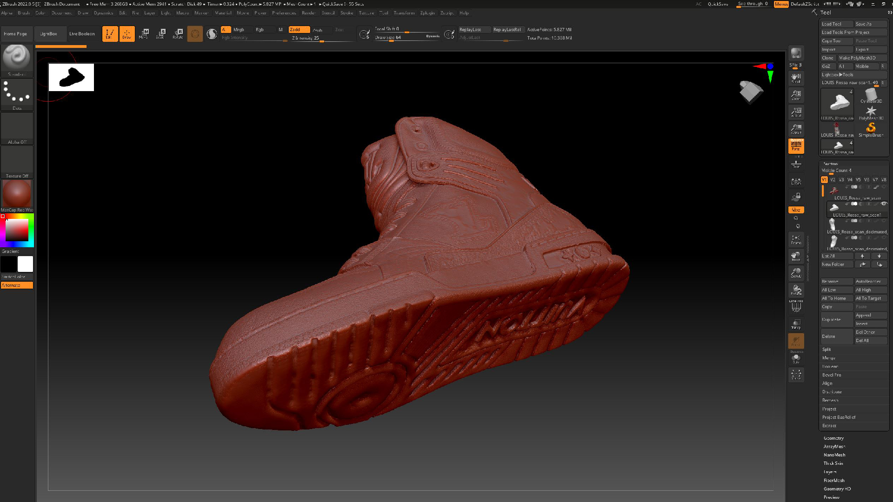Select the Move transform tool in top shelf

coord(144,34)
